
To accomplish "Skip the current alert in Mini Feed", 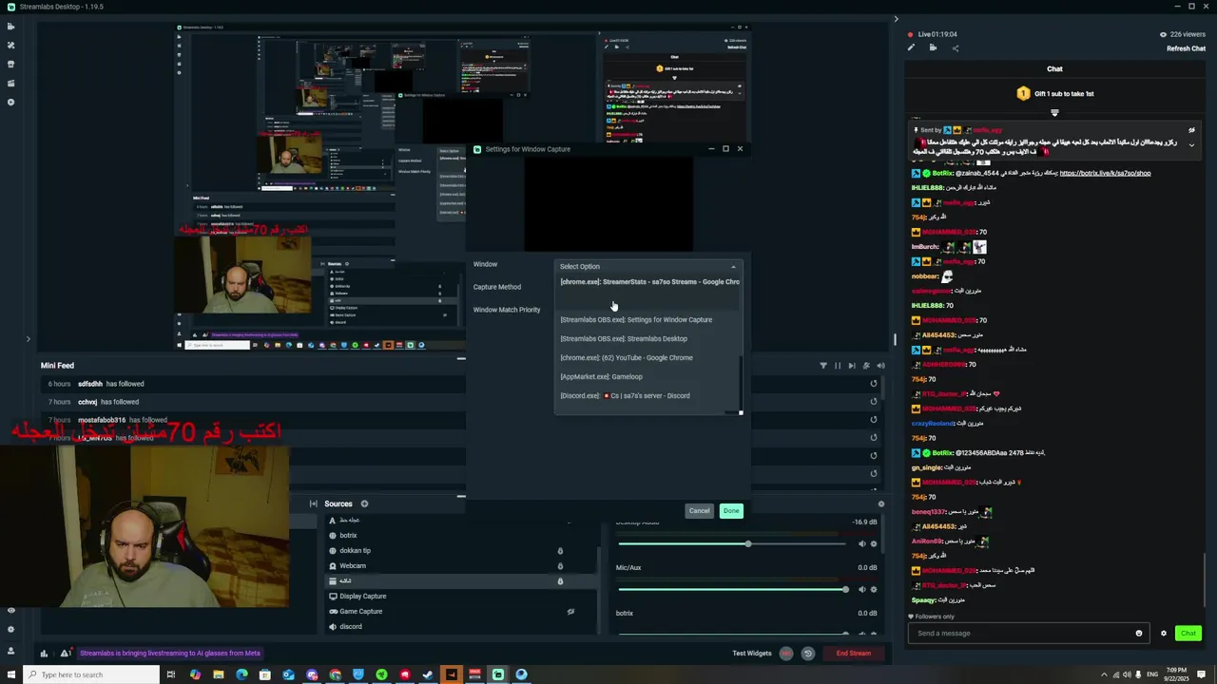I will pos(852,366).
